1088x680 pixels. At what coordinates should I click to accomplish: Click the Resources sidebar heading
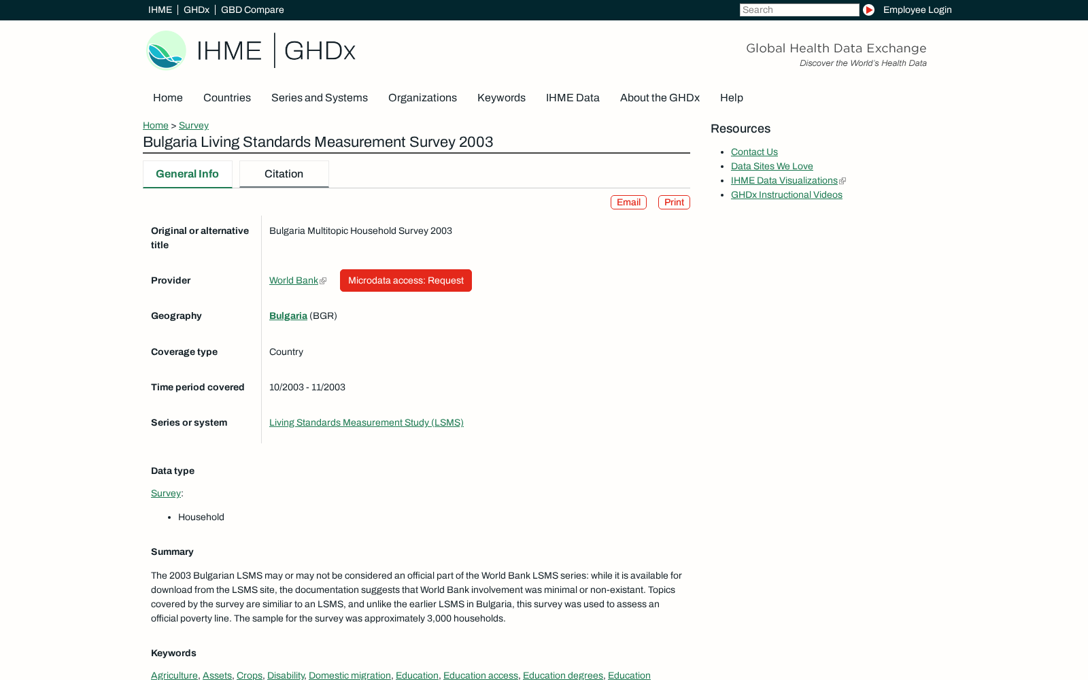[741, 129]
